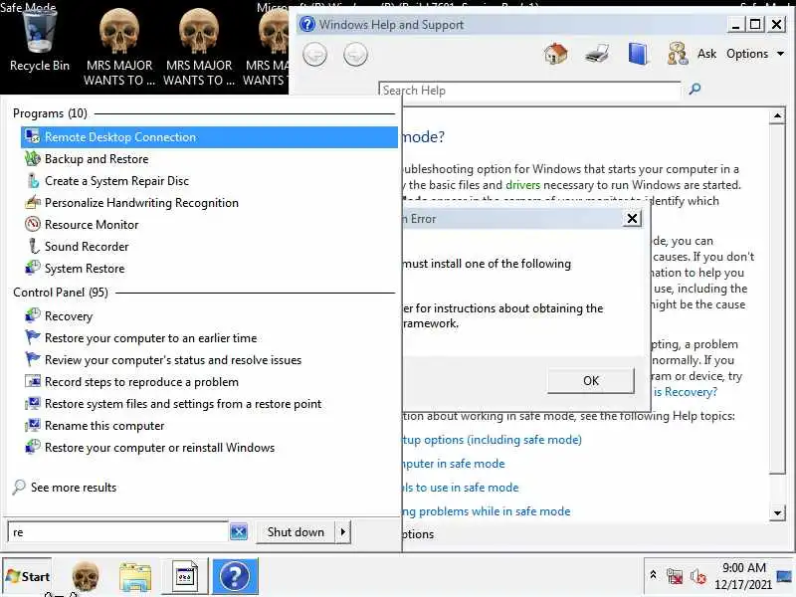Open problems while in safe mode link

[x=487, y=511]
